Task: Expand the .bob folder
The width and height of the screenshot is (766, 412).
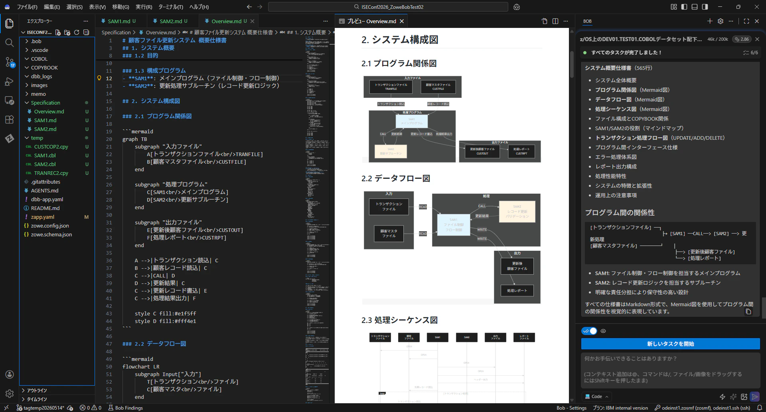Action: click(57, 41)
